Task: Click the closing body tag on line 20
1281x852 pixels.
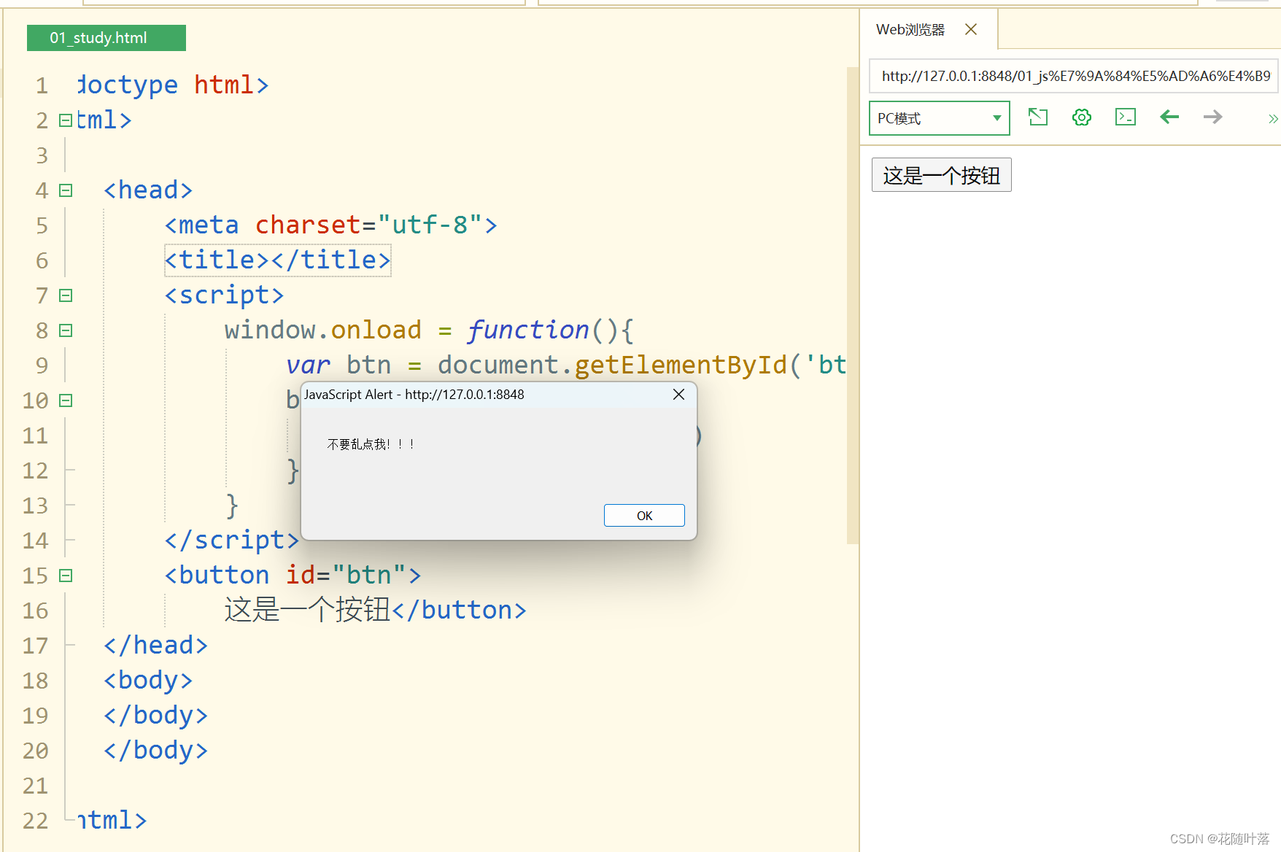Action: (x=155, y=750)
